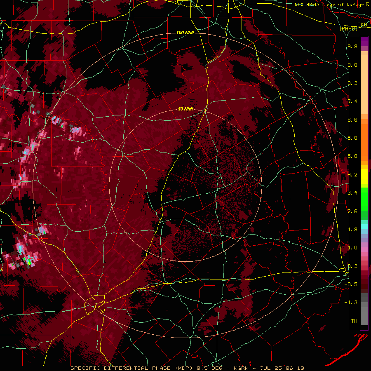Click the "06:10" timestamp in the caption
371x371 pixels.
pyautogui.click(x=295, y=368)
